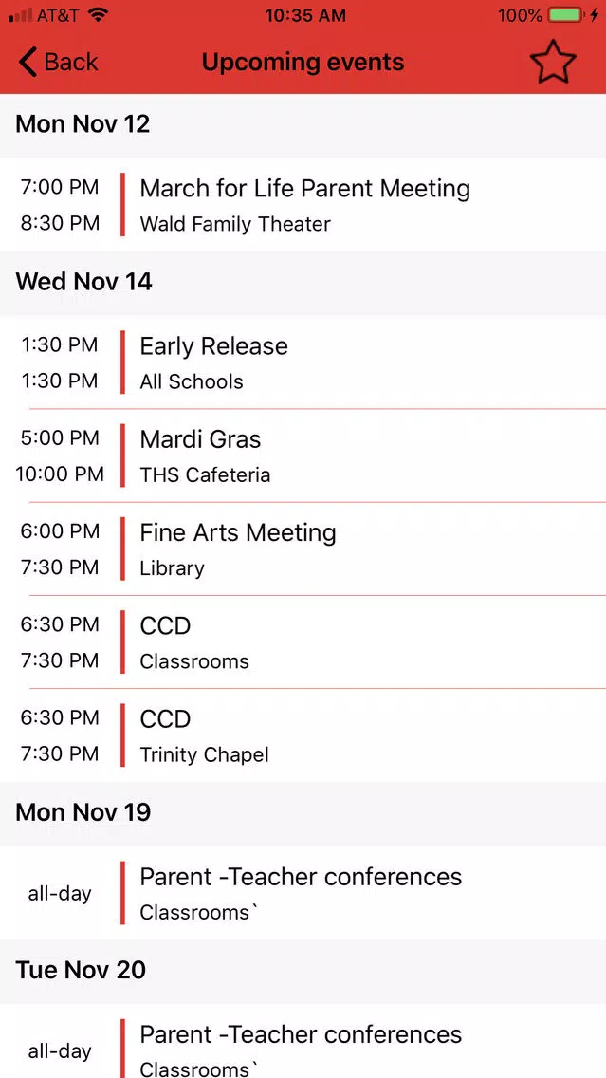Open Tue Nov 20 Parent-Teacher conferences
The height and width of the screenshot is (1078, 606).
[x=303, y=1042]
